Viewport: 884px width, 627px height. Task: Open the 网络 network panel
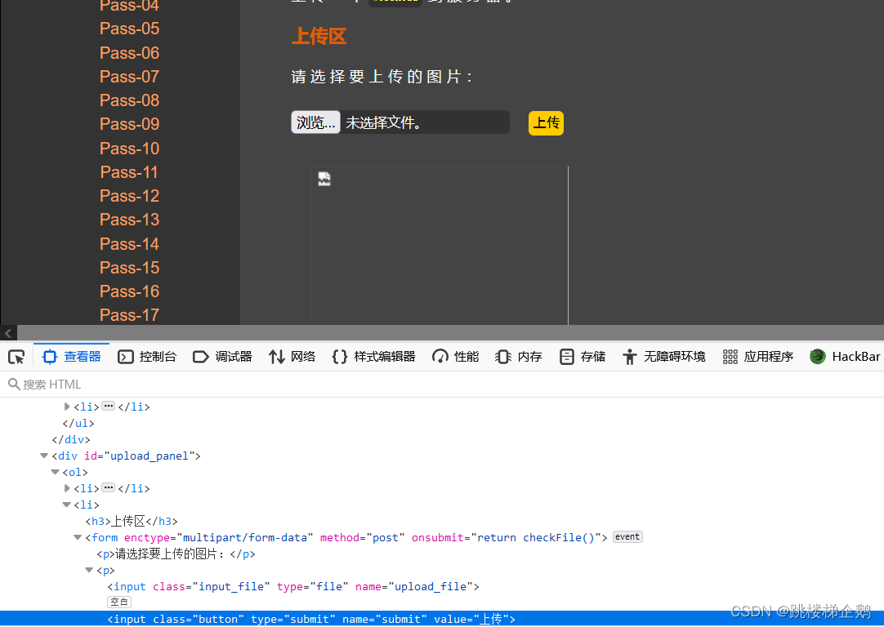[x=292, y=357]
